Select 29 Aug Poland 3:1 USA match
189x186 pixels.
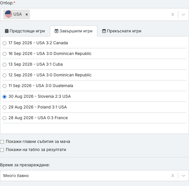pos(4,107)
